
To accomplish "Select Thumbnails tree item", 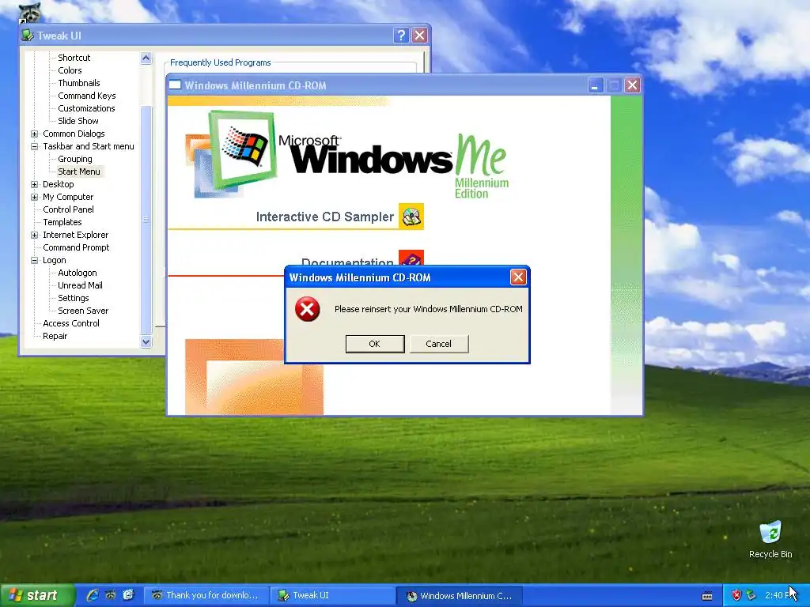I will pyautogui.click(x=79, y=82).
